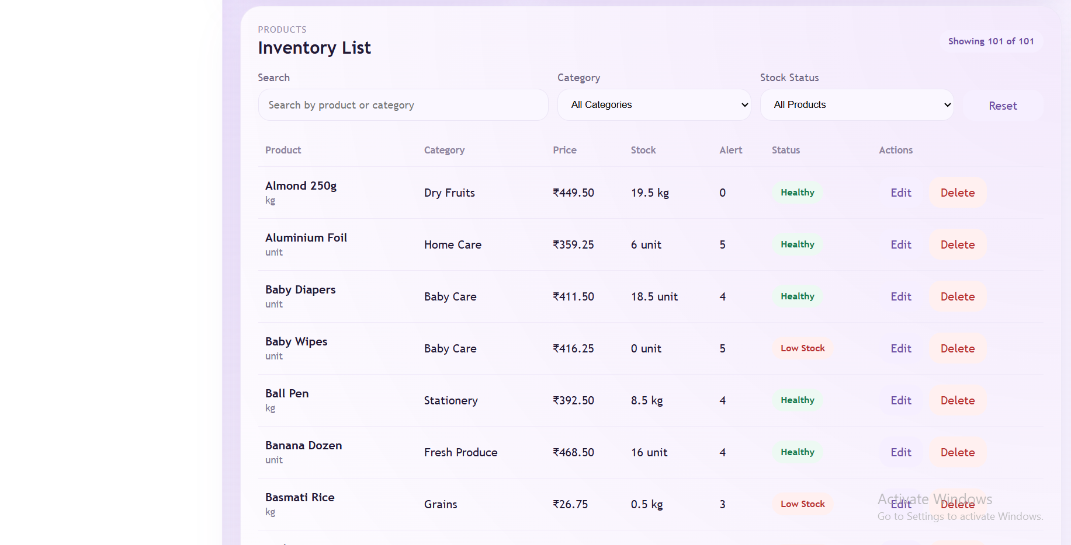
Task: Click the Reset filters button
Action: 1003,106
